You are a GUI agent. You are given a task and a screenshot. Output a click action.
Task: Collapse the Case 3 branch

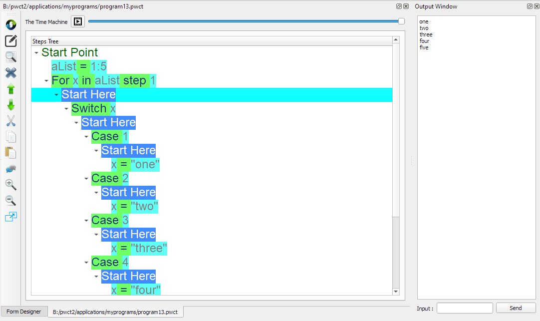click(x=86, y=220)
